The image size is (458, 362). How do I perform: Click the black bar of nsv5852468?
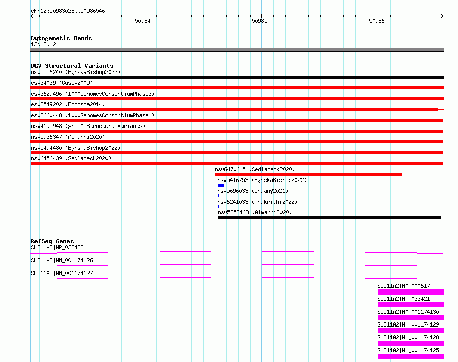pyautogui.click(x=329, y=218)
